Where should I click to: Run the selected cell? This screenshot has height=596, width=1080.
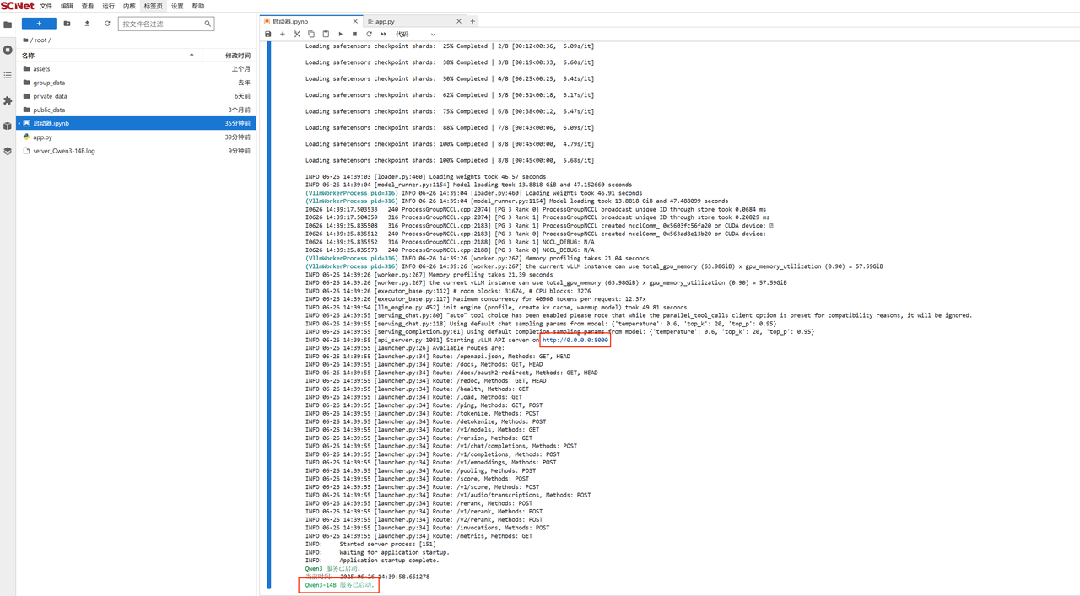[340, 35]
